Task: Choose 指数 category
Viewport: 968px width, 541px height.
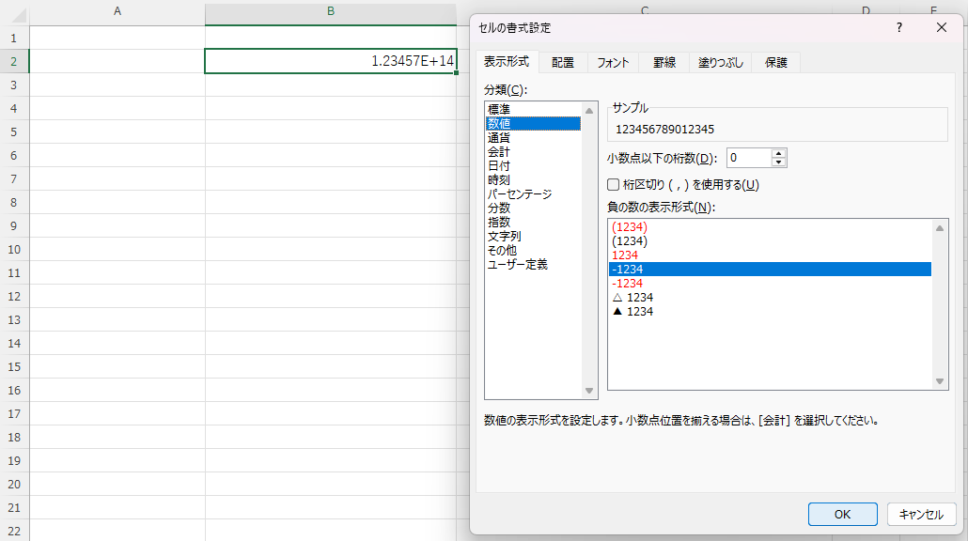Action: 533,222
